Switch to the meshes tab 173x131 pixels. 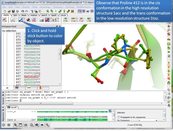click(x=34, y=15)
